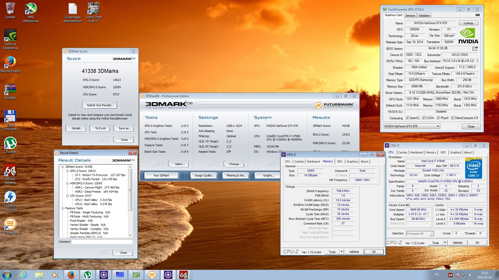Collapse the SM2.0 Score: 15623 node
Screen dimensions: 499x280
tap(67, 171)
